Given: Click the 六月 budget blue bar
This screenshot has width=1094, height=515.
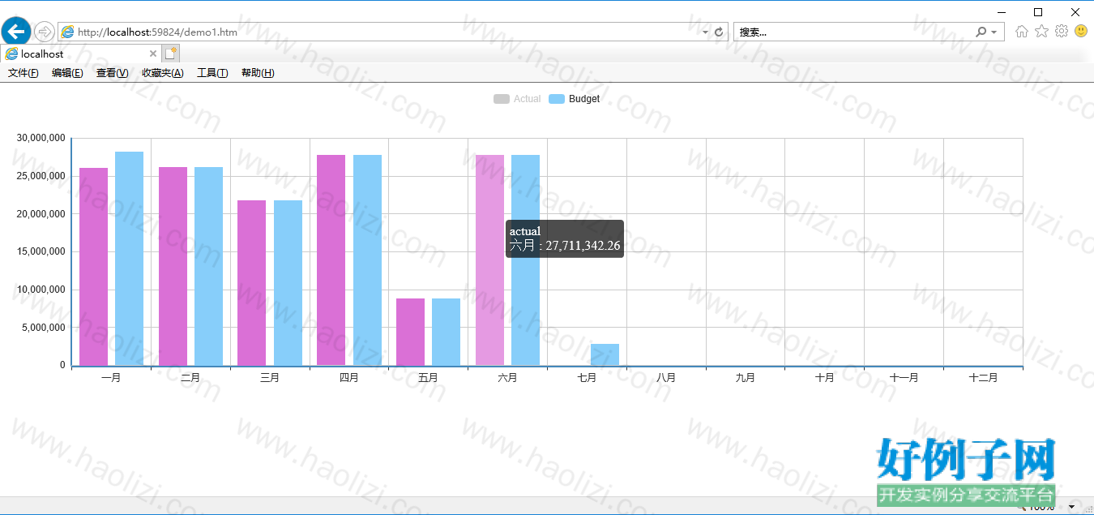Looking at the screenshot, I should click(525, 260).
